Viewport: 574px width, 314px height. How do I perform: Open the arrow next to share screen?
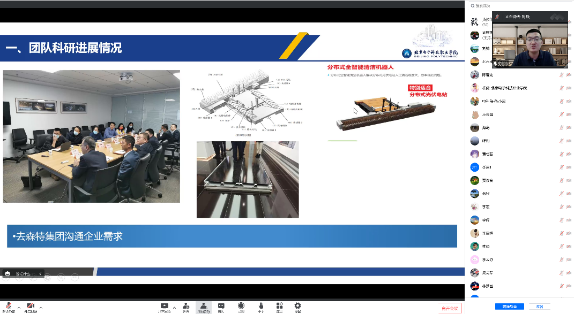click(x=174, y=307)
